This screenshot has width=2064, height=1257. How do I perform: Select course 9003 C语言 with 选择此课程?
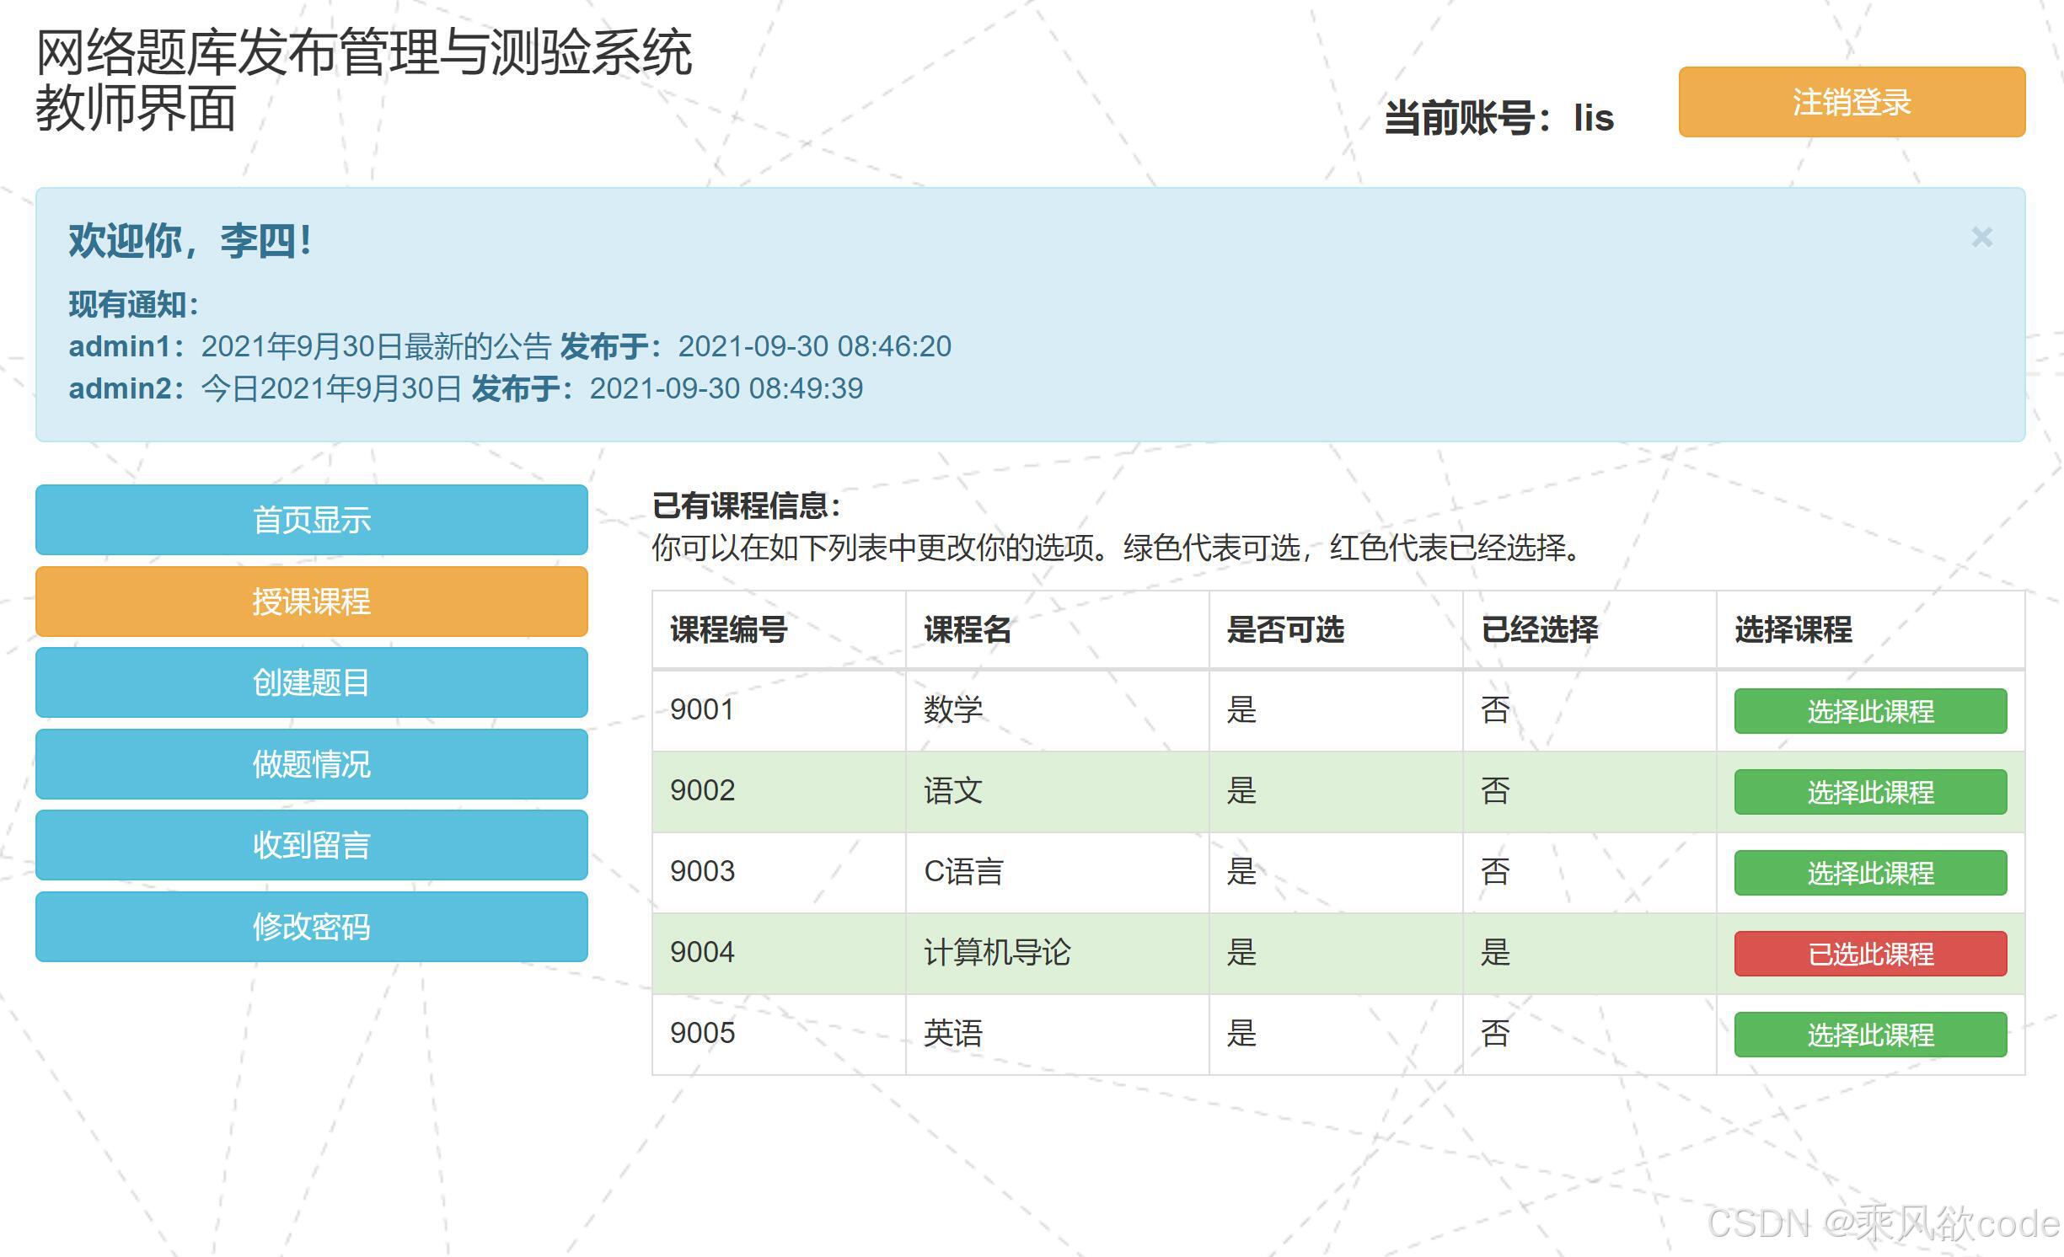pos(1870,874)
